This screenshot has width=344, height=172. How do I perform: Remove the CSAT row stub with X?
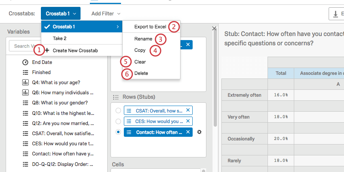(x=188, y=110)
